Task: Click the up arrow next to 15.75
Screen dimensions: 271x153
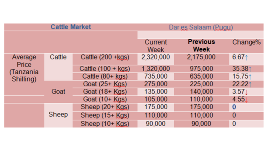Action: tap(250, 77)
